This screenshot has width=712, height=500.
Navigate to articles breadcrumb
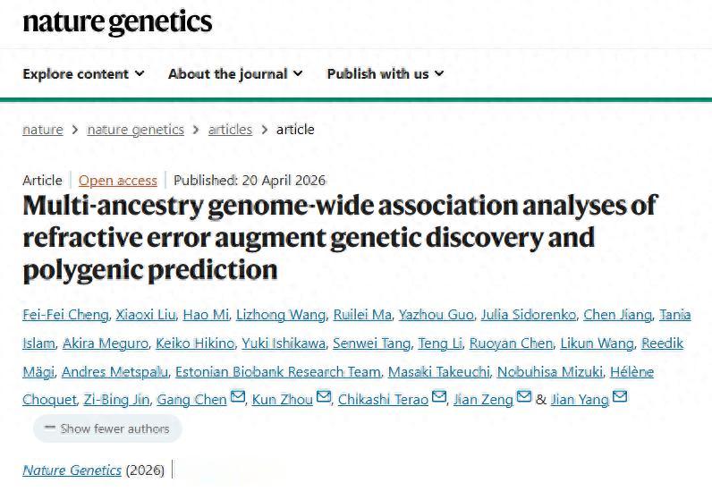(230, 129)
